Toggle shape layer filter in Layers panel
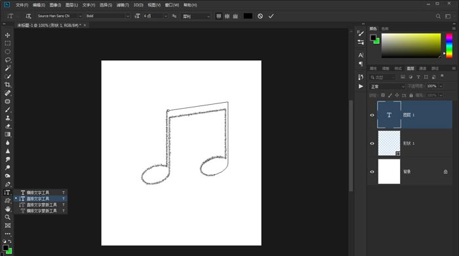The height and width of the screenshot is (256, 459). click(x=426, y=77)
